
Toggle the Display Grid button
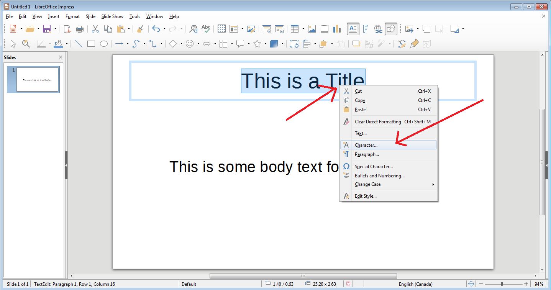coord(221,29)
